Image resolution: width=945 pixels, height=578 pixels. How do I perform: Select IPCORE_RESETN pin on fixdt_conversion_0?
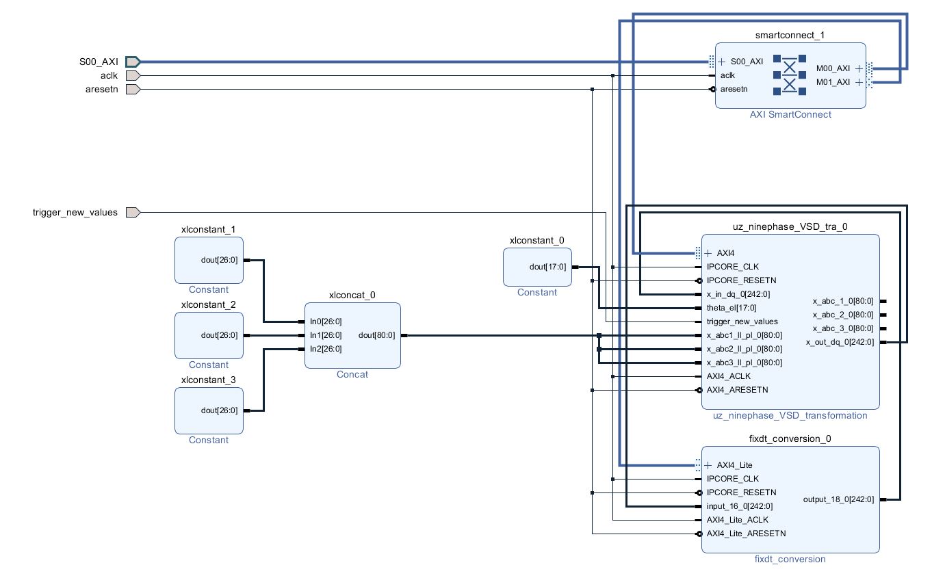(741, 492)
